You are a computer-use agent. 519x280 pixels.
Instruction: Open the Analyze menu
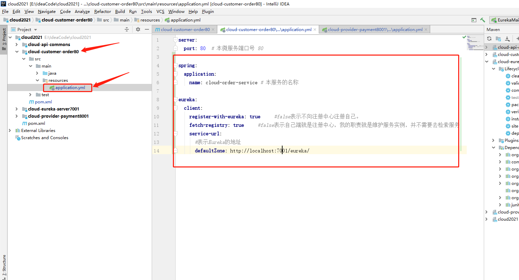tap(82, 12)
